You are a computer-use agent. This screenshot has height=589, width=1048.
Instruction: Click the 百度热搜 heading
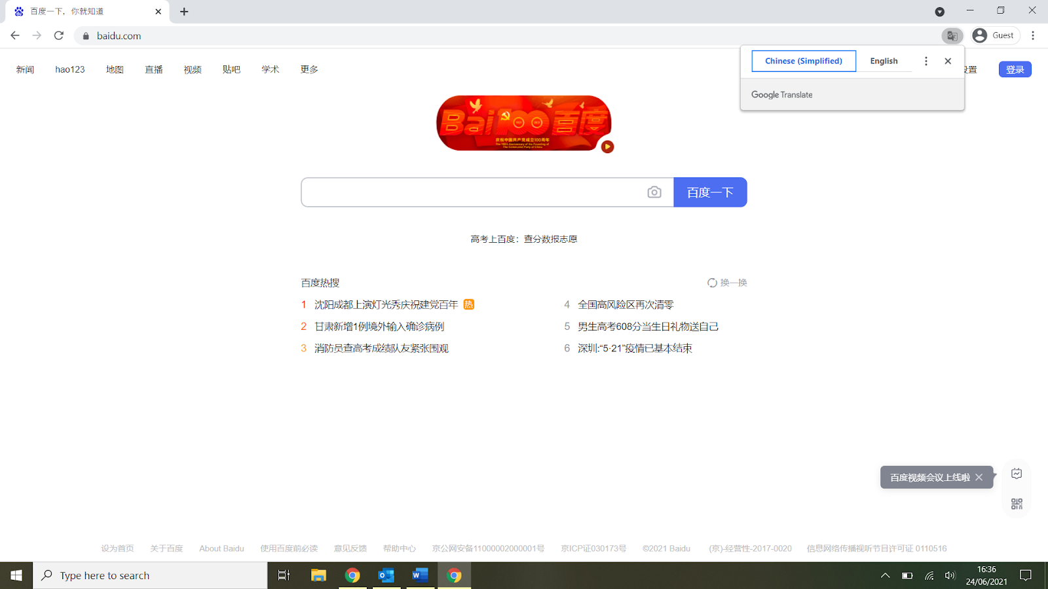point(320,283)
